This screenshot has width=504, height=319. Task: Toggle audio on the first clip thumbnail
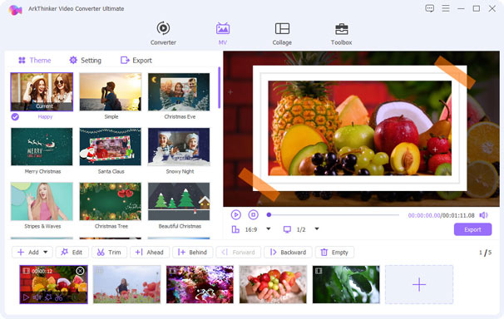[37, 297]
